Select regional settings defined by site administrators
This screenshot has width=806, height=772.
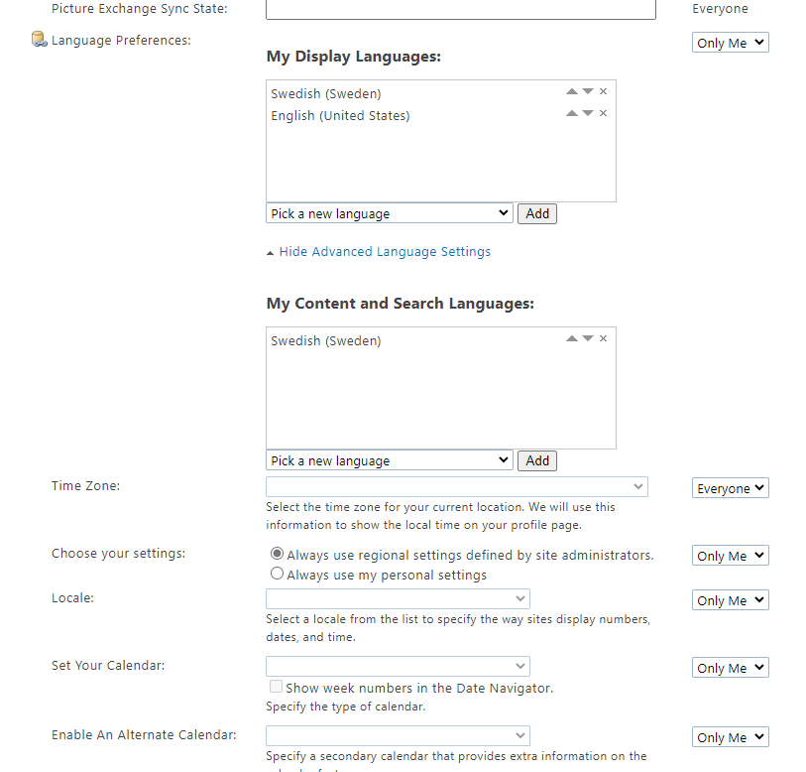point(277,554)
